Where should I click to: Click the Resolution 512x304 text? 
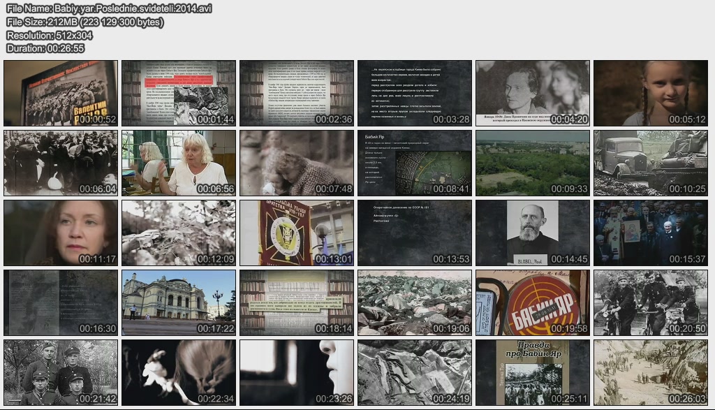[x=50, y=36]
